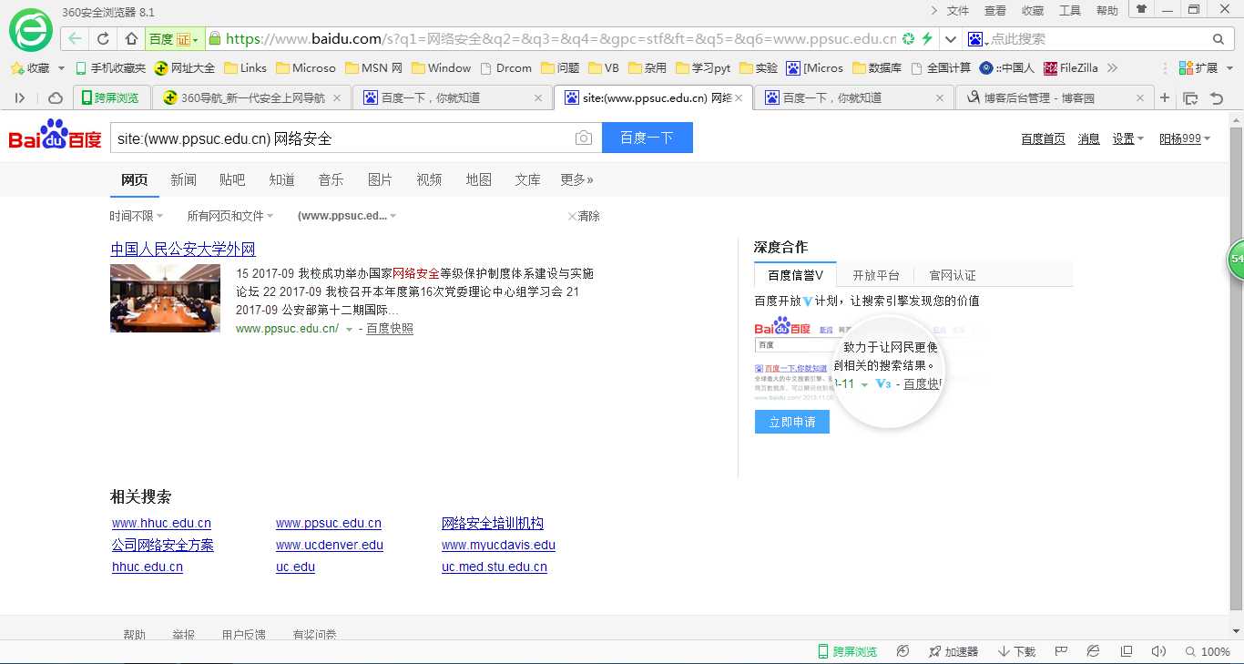Click the result thumbnail meeting photo

[165, 298]
